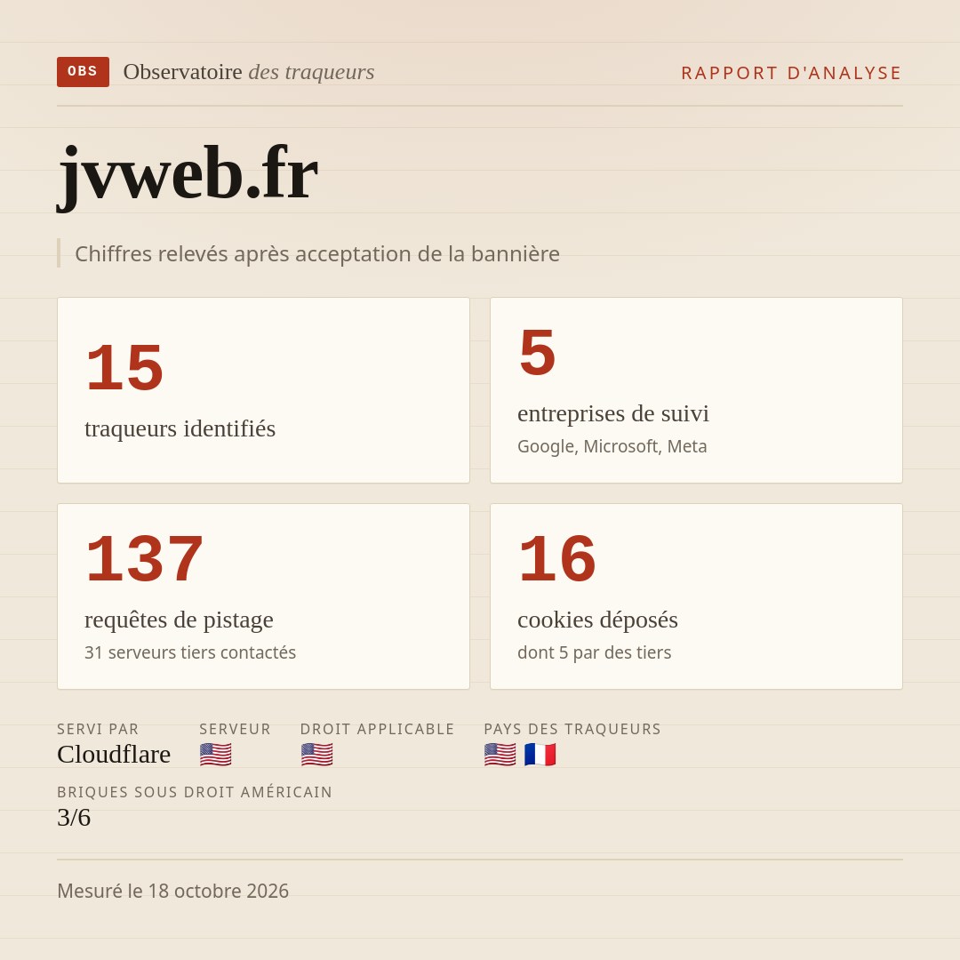Click the 'cookies déposés' label
The height and width of the screenshot is (960, 960).
click(x=597, y=620)
